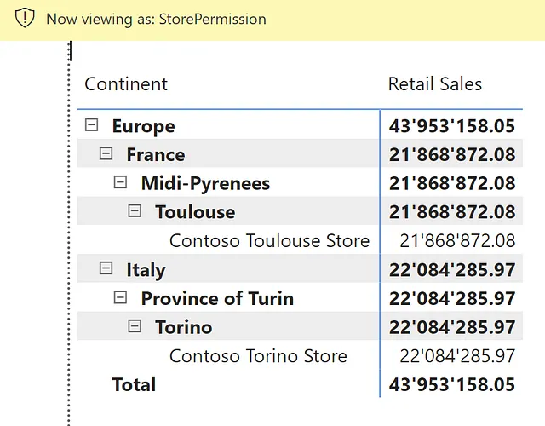Viewport: 545px width, 426px height.
Task: Click the Contoso Torino Store sales value
Action: click(457, 355)
